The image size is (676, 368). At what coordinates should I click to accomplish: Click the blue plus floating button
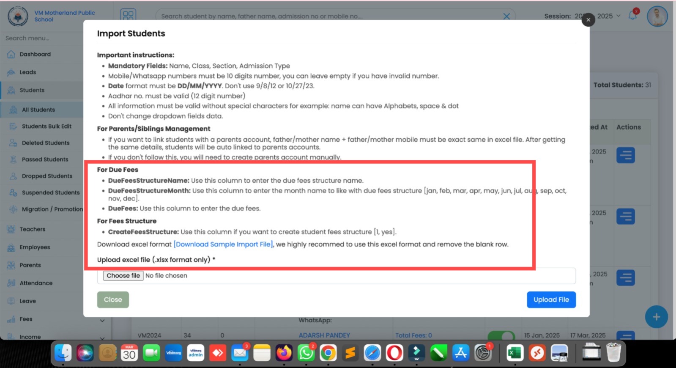(656, 317)
